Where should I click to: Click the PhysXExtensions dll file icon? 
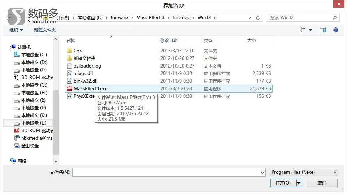pyautogui.click(x=69, y=96)
